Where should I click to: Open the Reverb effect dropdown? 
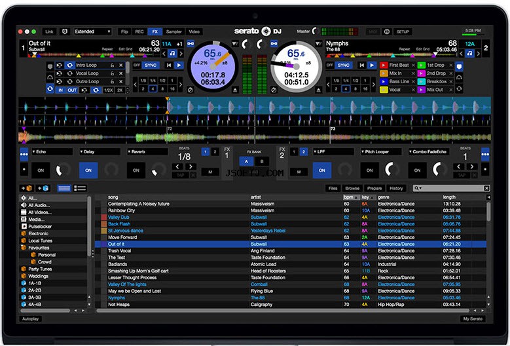(x=147, y=151)
